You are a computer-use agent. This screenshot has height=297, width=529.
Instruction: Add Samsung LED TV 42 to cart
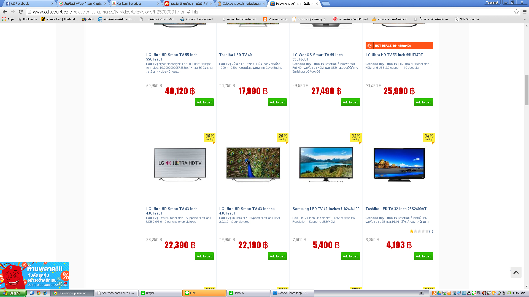[x=350, y=256]
